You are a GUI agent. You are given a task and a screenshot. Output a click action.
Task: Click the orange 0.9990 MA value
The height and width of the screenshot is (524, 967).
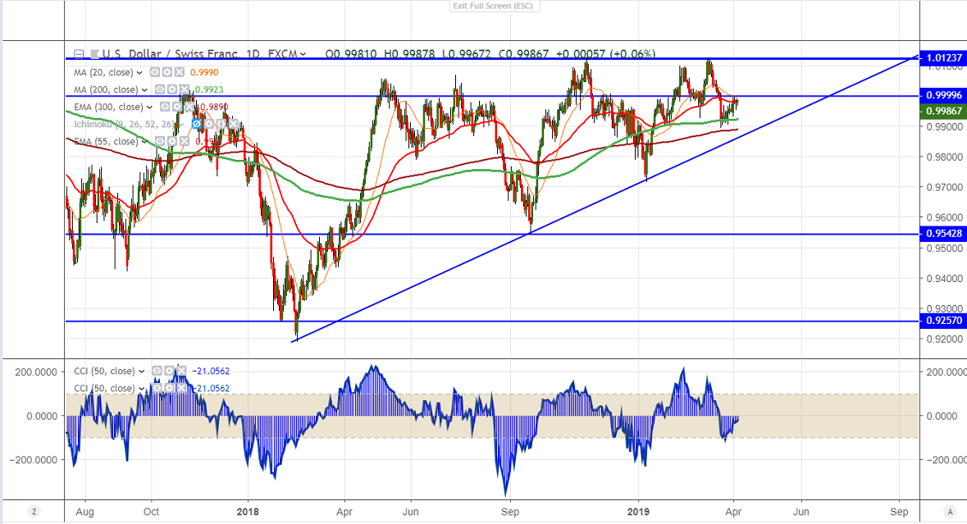[x=204, y=72]
